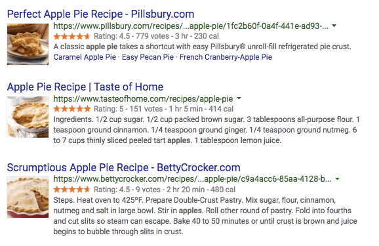Image resolution: width=379 pixels, height=246 pixels.
Task: Click the Pillsbury apple pie slice thumbnail
Action: coord(28,44)
